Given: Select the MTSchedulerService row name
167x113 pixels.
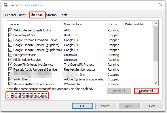Looking at the screenshot, I should 27,60.
